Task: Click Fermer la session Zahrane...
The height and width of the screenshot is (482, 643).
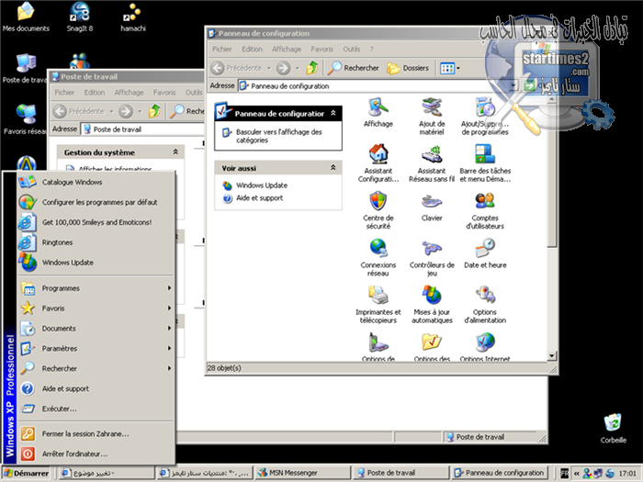Action: [96, 433]
